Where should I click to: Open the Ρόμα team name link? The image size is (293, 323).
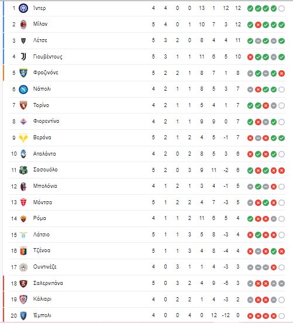tap(40, 218)
